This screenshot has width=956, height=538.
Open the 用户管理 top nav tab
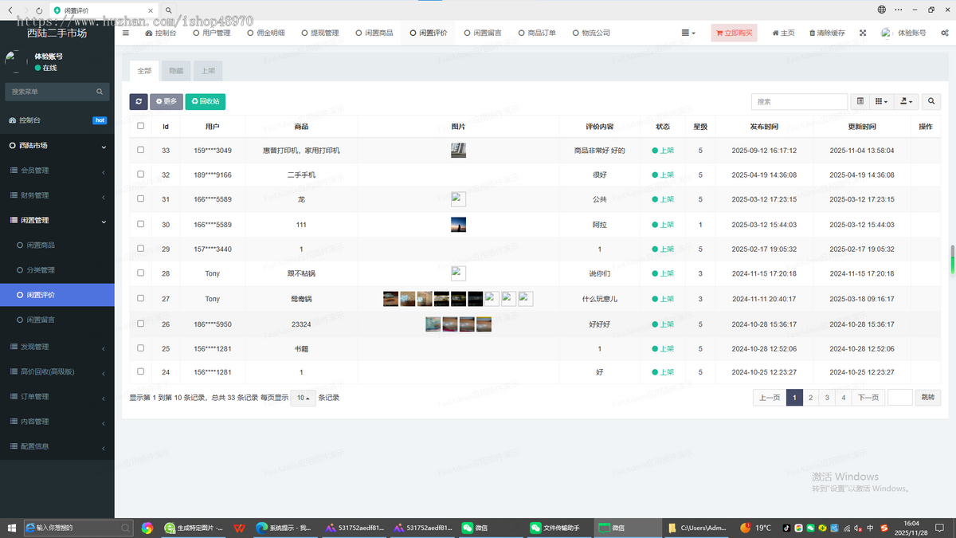(x=210, y=33)
